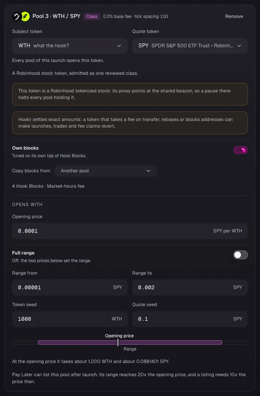
Task: Focus the Opening price input field
Action: 130,231
